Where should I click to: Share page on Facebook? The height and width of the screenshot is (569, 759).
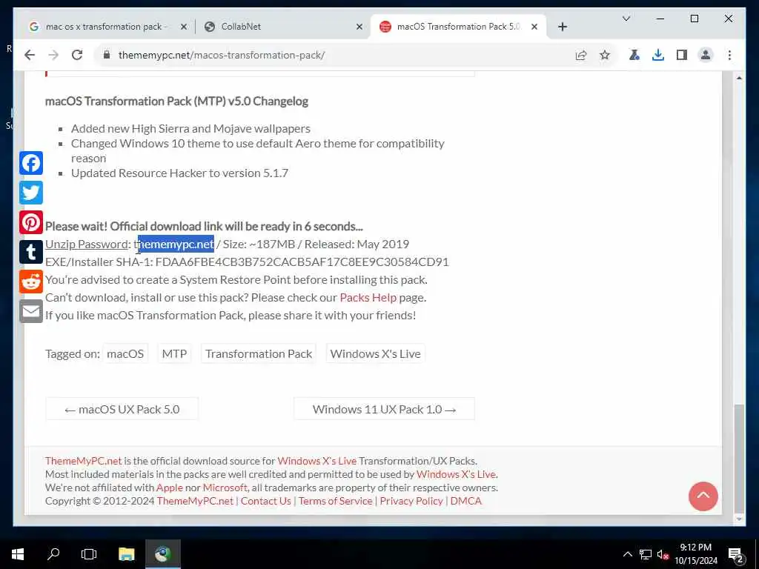click(31, 163)
